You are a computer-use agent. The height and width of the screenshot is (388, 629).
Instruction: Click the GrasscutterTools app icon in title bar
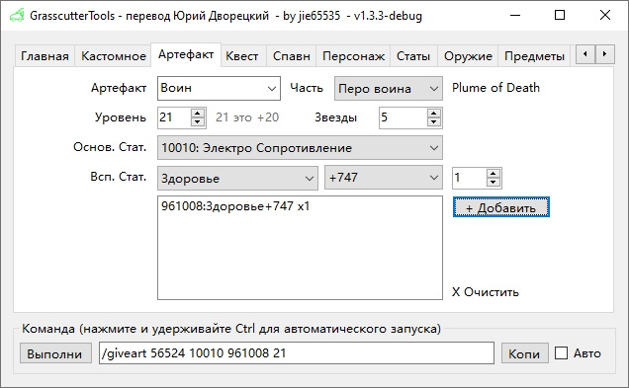[x=17, y=16]
